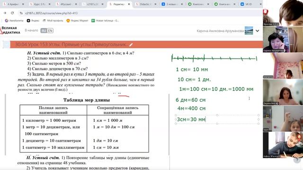This screenshot has height=170, width=303.
Task: Select the top participant video thumbnail
Action: (283, 13)
